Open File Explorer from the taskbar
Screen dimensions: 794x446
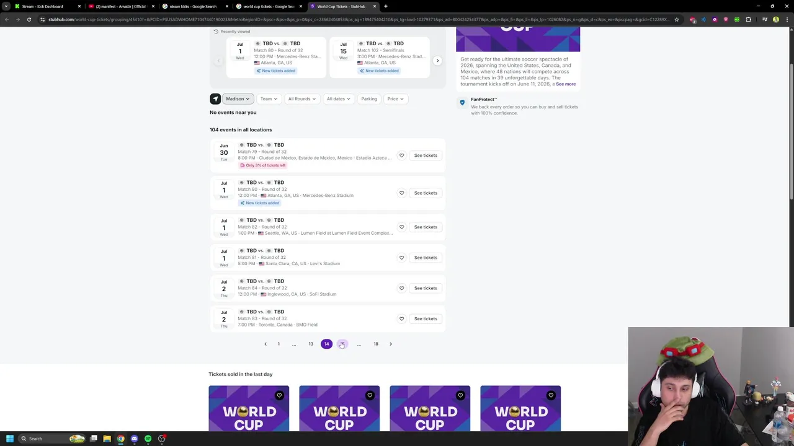coord(107,439)
